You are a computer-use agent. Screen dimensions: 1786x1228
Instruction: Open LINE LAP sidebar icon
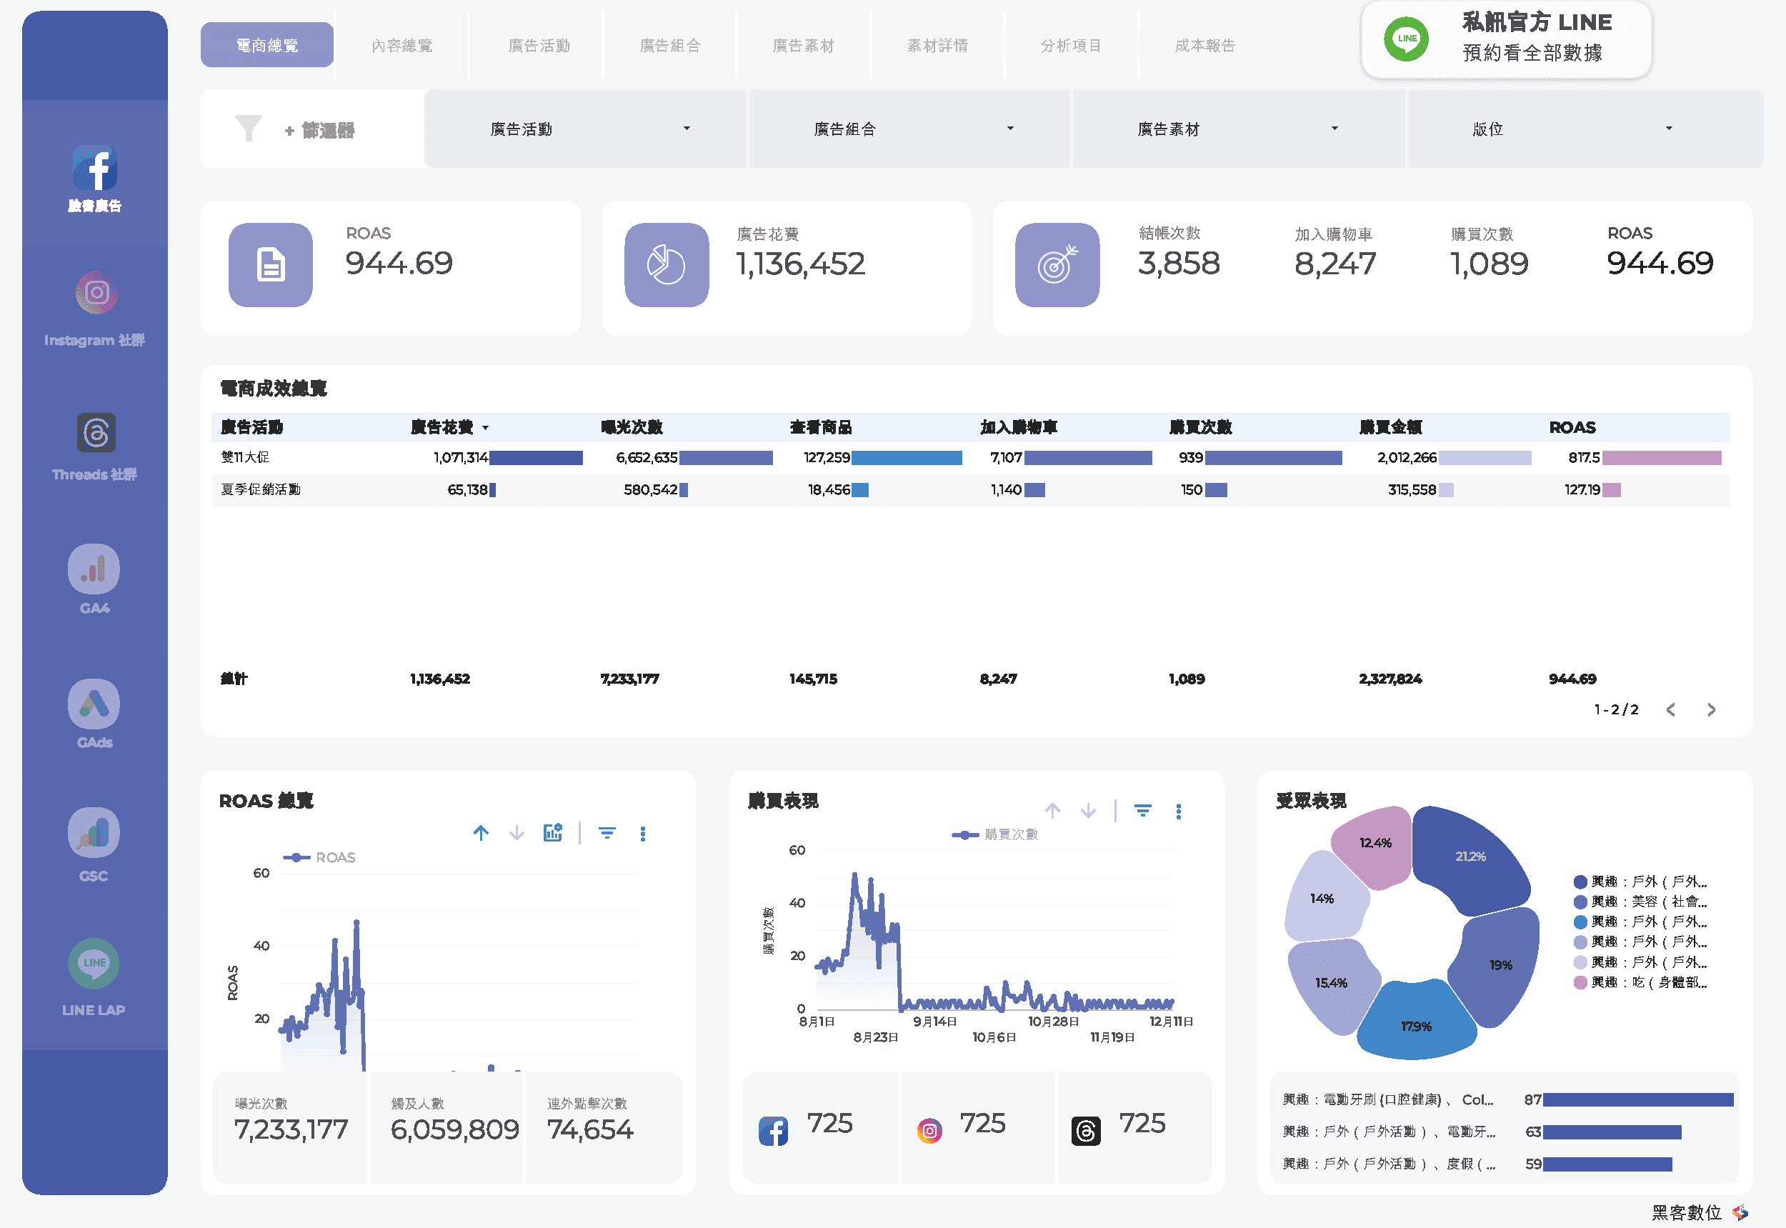[x=94, y=963]
